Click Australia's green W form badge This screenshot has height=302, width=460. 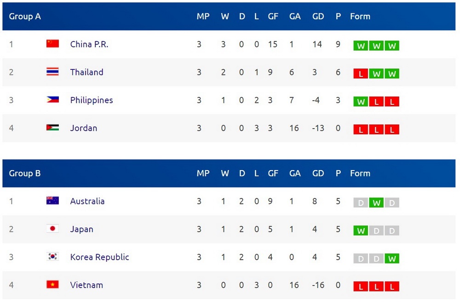click(376, 203)
